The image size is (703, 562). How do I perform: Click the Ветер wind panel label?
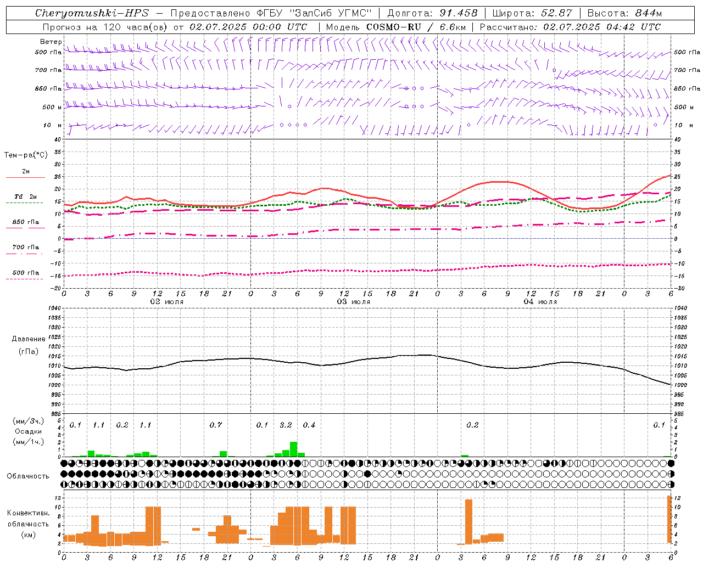point(51,42)
